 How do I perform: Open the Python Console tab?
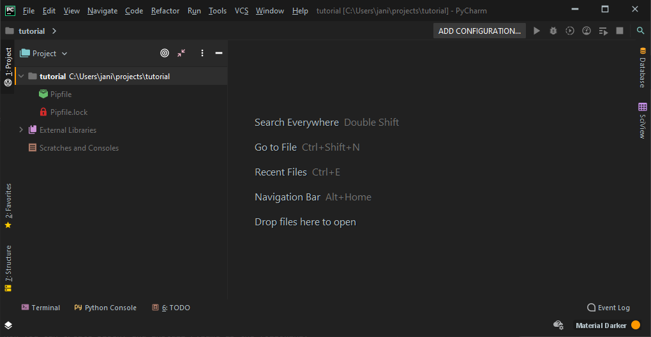105,308
